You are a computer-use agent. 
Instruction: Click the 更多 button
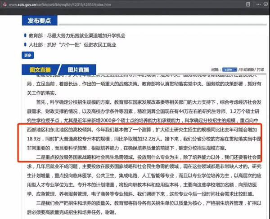pyautogui.click(x=28, y=55)
